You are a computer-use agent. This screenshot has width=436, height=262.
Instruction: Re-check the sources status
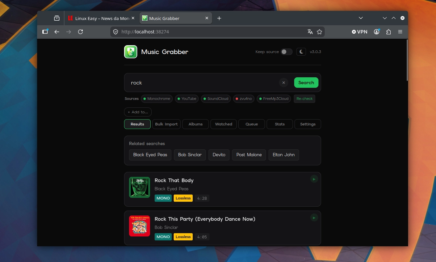coord(304,99)
